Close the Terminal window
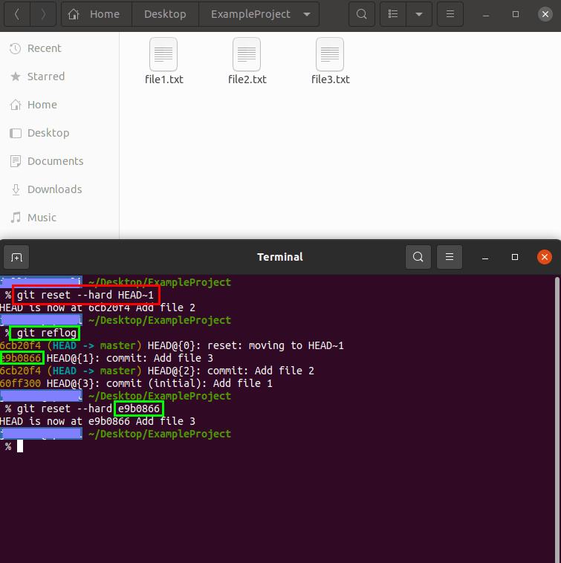Screen dimensions: 561x563 click(545, 257)
